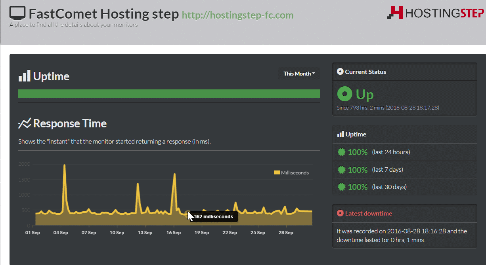Click the green uptime progress bar
Screen dimensions: 486x265
click(169, 94)
